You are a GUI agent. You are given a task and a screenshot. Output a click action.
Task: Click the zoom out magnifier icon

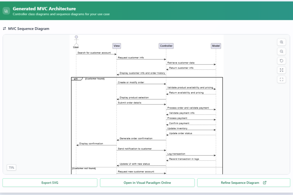(281, 51)
